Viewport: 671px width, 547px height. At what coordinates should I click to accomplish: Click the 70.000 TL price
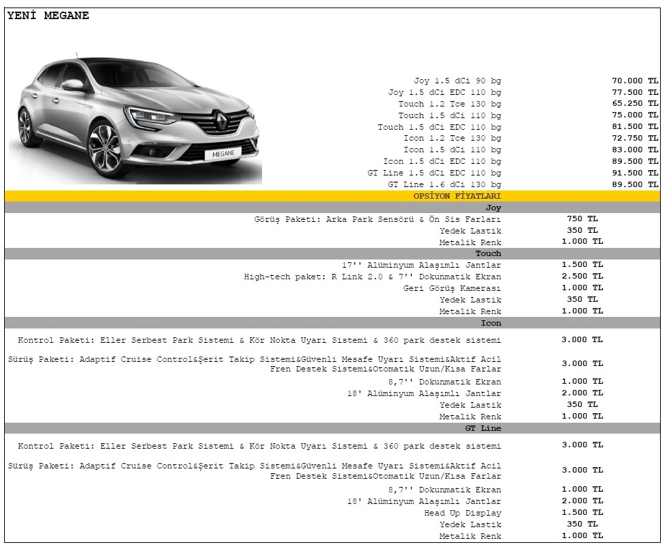point(635,81)
